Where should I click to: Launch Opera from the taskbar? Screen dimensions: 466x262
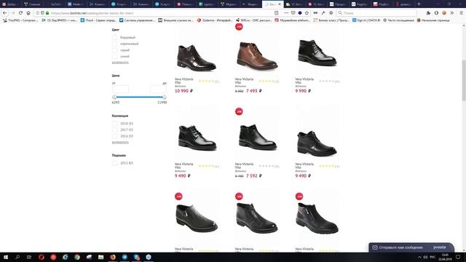tap(42, 257)
